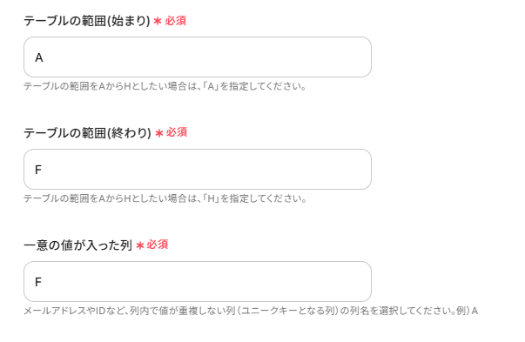Focus the 一意の値が入った列 input field
The image size is (525, 342).
(x=198, y=281)
